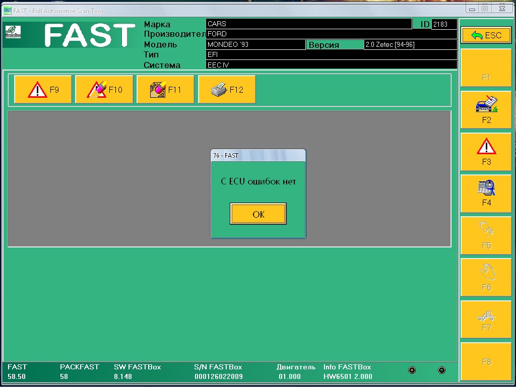Image resolution: width=516 pixels, height=387 pixels.
Task: Select the F11 clear notes icon
Action: (x=165, y=90)
